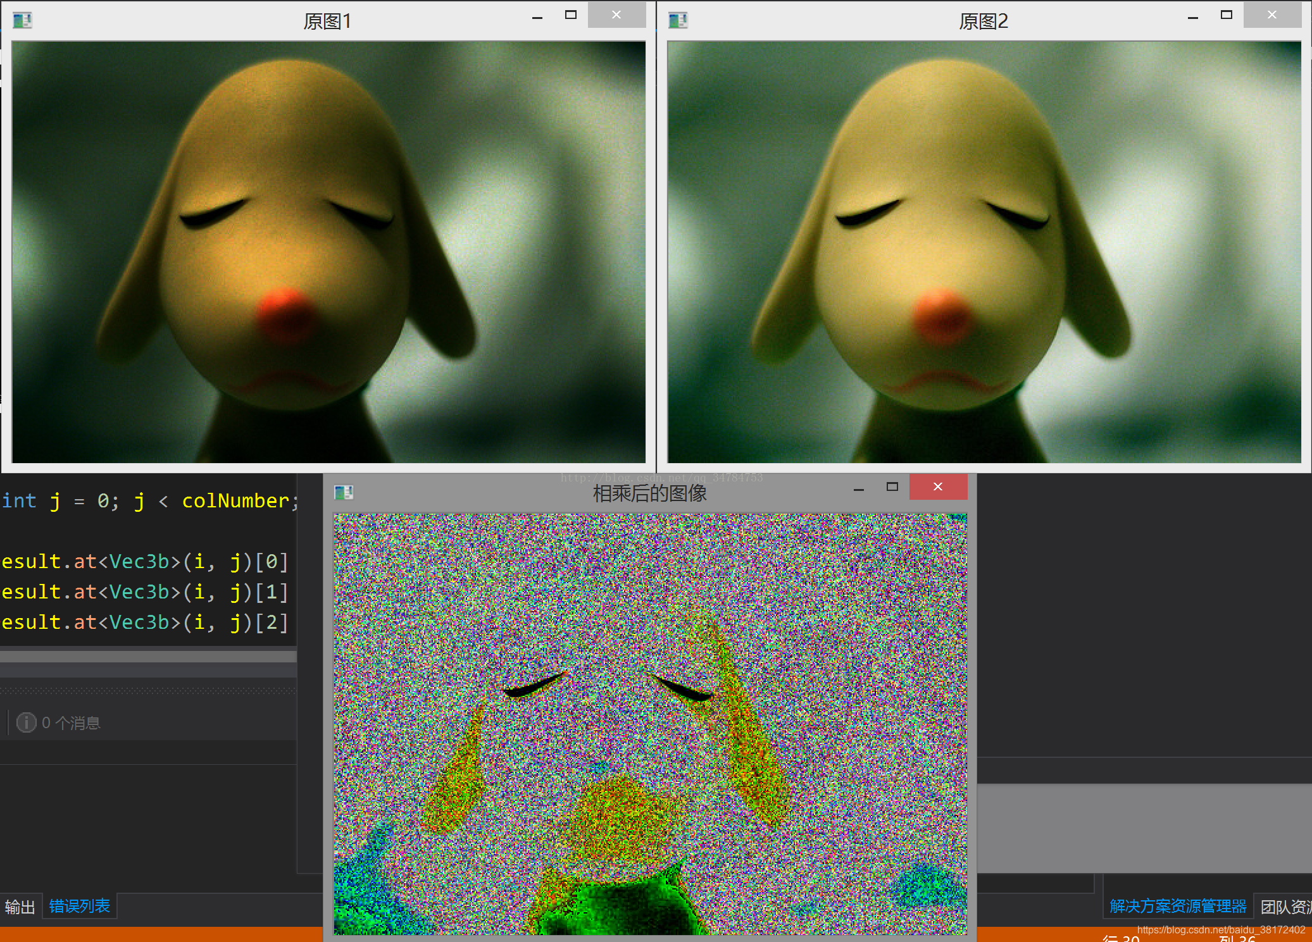Close the 原图2 image window
This screenshot has width=1312, height=942.
(1271, 15)
